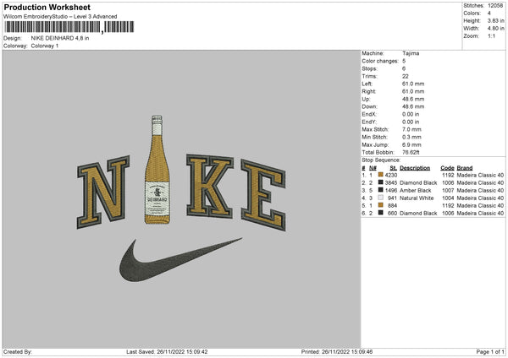Viewport: 508px width, 358px height.
Task: Click the Min Stitch value 0.3 mm
Action: click(411, 137)
